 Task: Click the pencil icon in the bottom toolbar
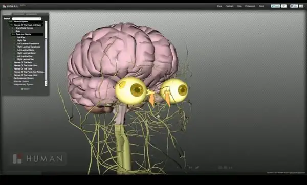pos(197,168)
